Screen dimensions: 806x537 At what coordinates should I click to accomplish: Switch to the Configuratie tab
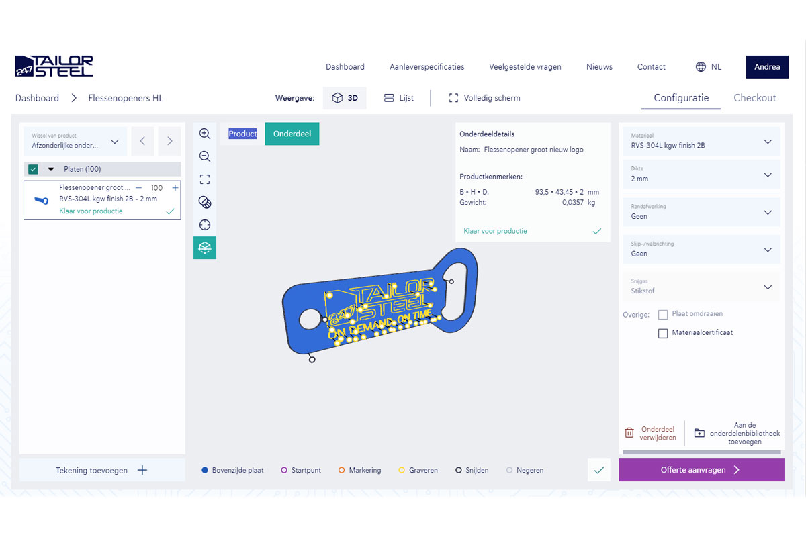pyautogui.click(x=681, y=98)
